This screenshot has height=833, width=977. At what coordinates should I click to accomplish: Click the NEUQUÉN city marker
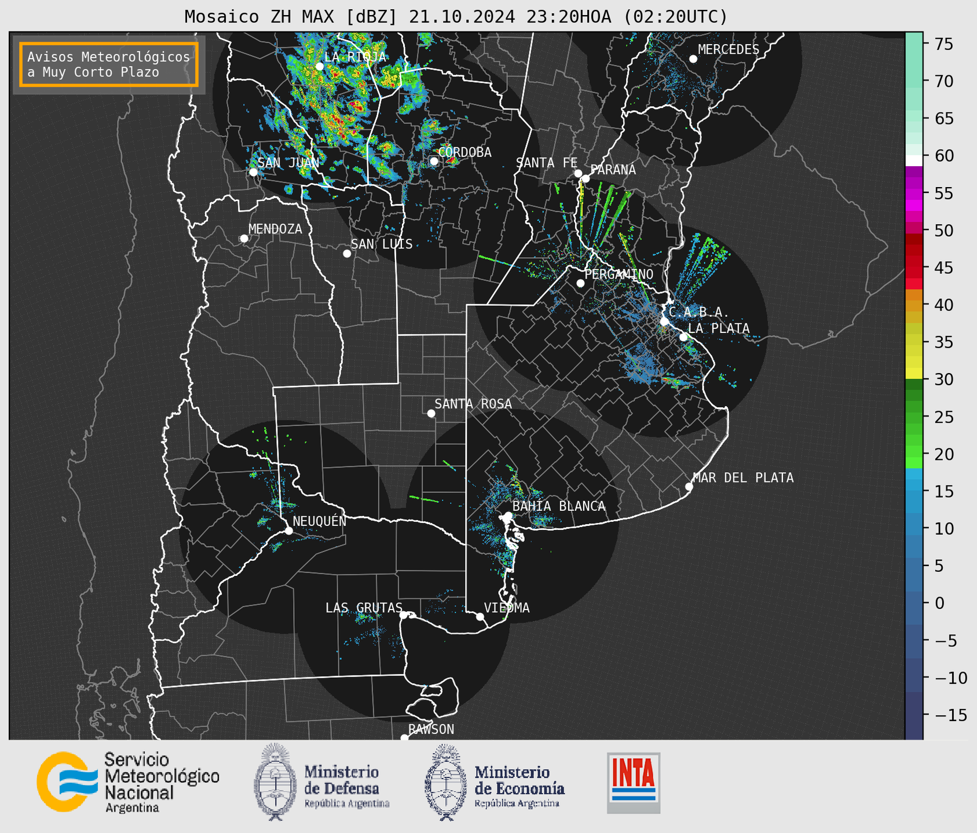[288, 531]
